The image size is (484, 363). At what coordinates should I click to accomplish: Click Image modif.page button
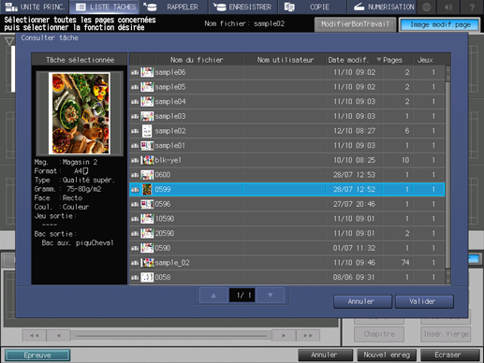(x=440, y=24)
